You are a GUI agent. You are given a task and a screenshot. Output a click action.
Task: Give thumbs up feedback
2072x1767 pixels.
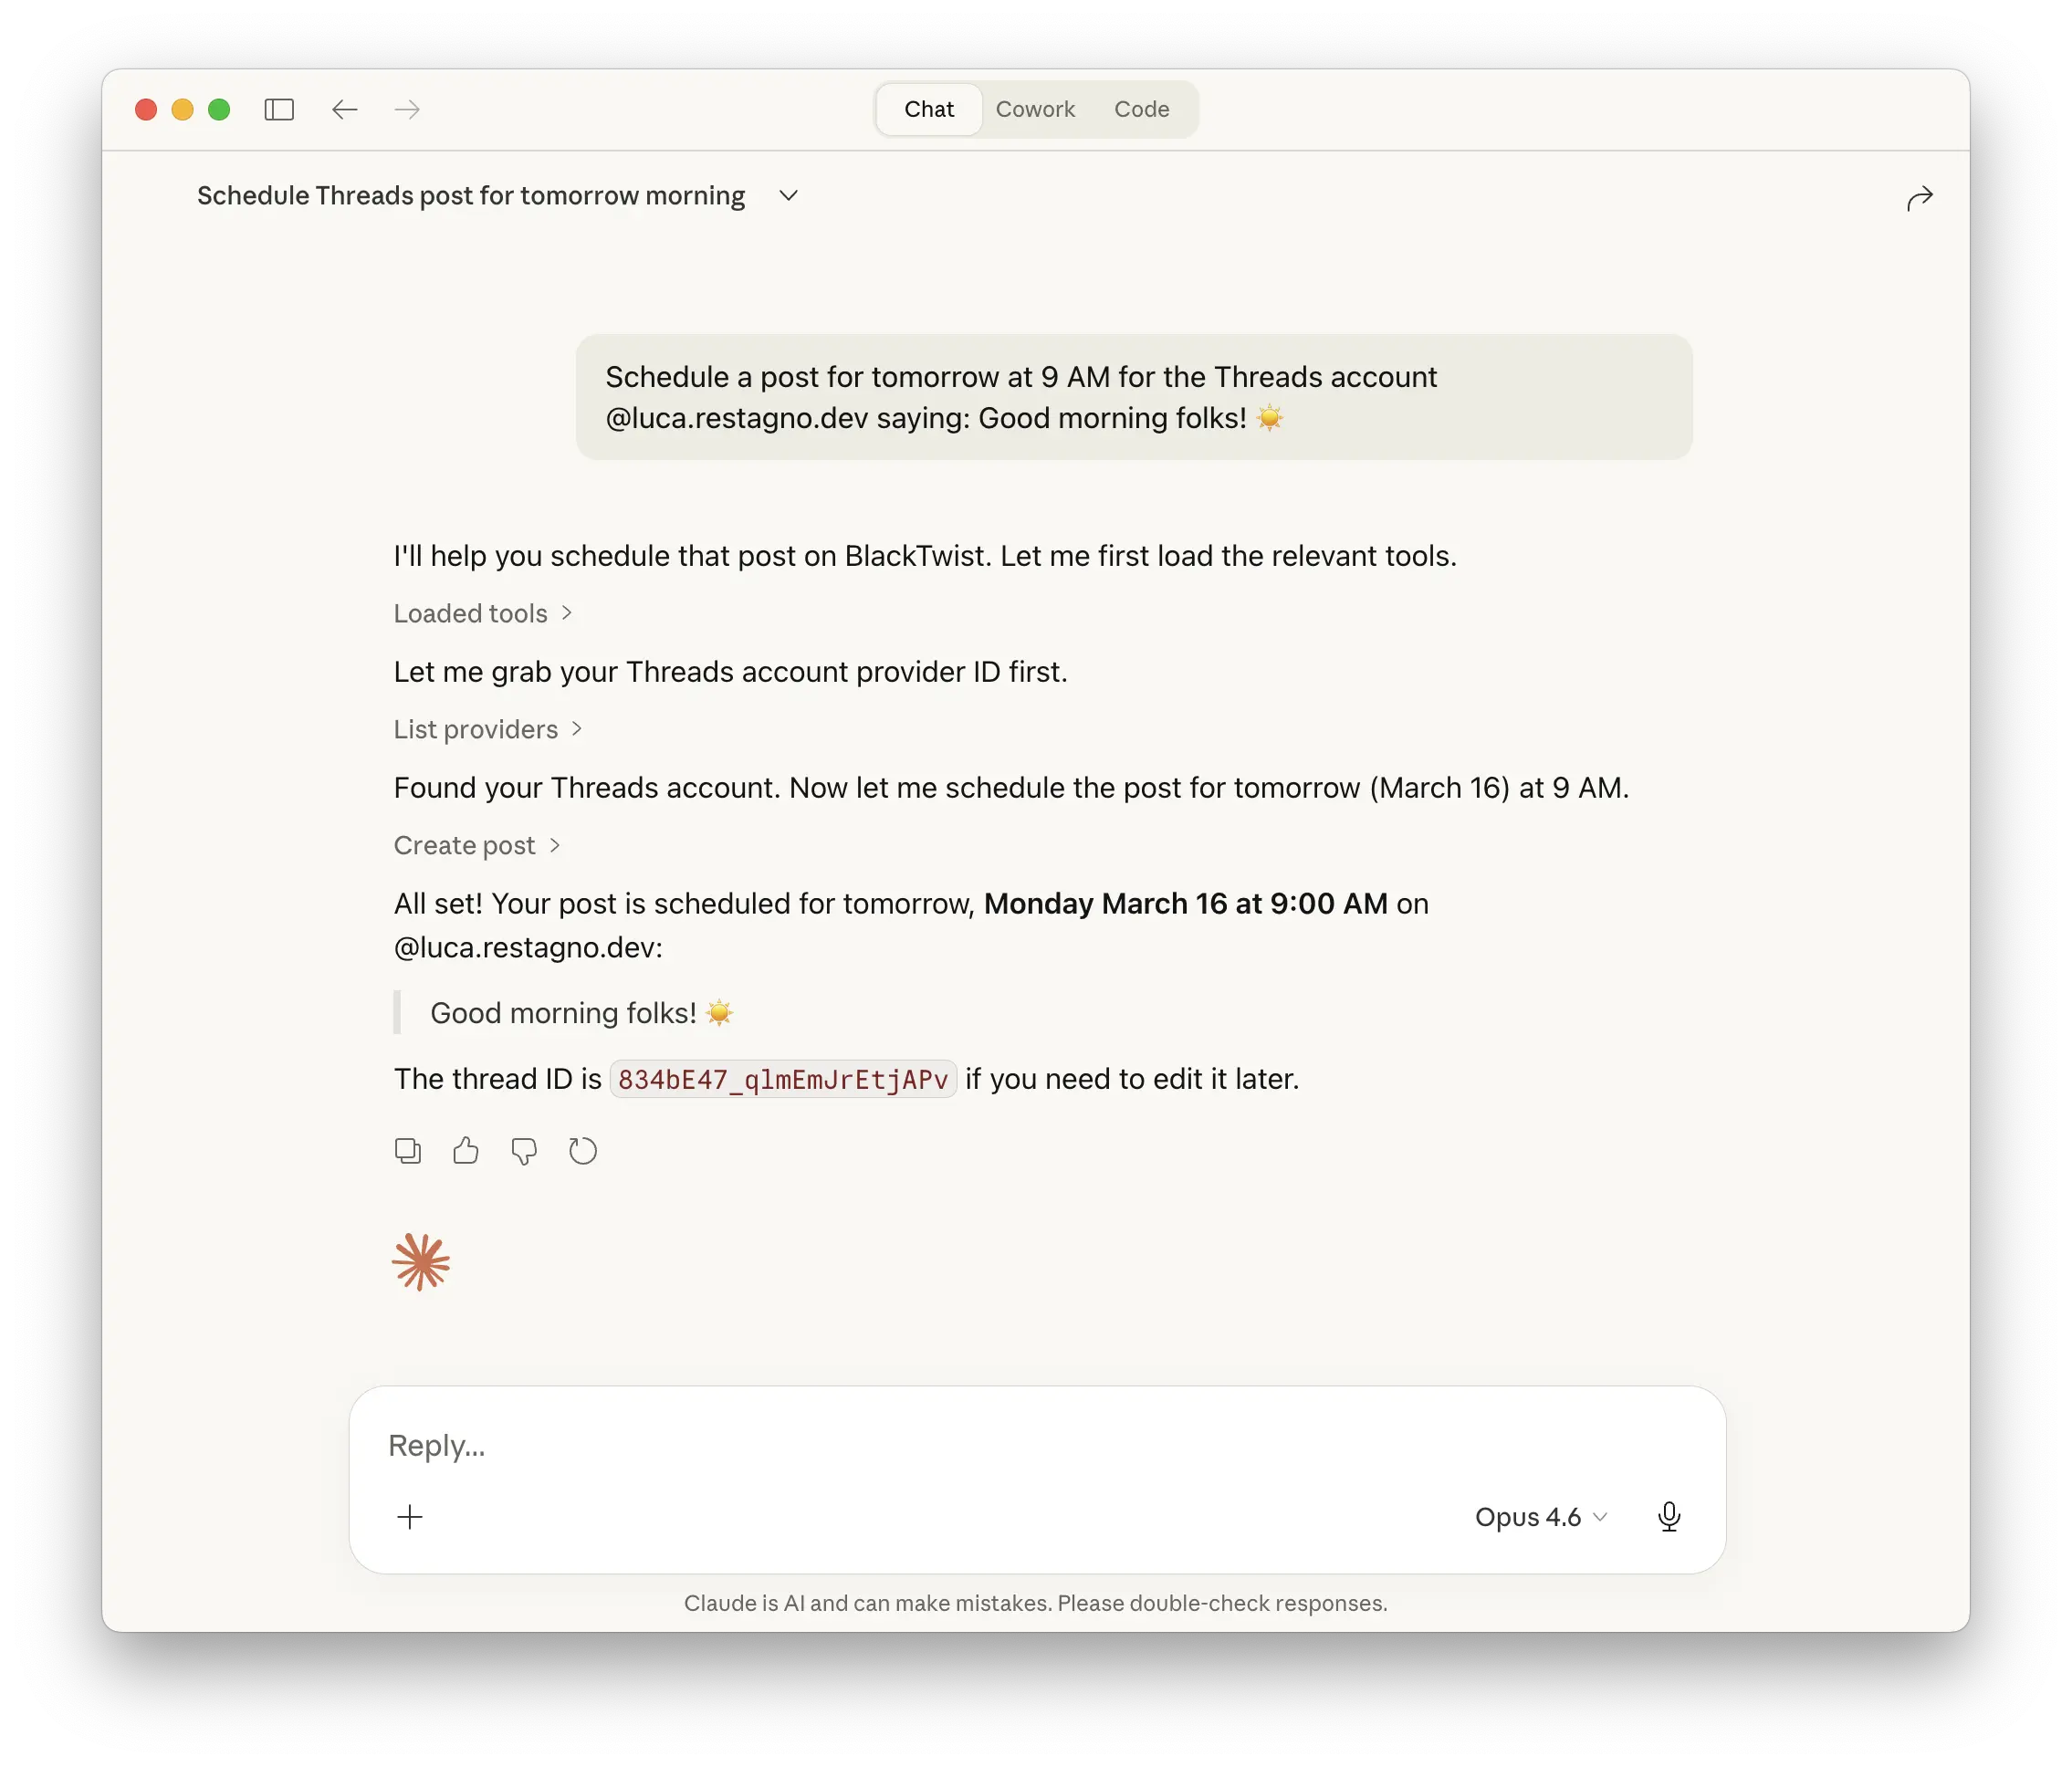click(465, 1151)
